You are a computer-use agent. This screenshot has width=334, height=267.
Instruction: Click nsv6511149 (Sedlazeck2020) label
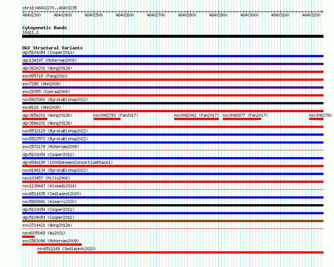[66, 249]
